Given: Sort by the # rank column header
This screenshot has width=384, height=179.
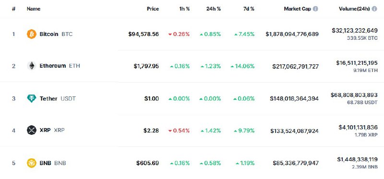Looking at the screenshot, I should tap(14, 9).
